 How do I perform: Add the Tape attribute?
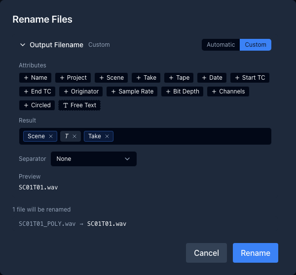tap(179, 78)
